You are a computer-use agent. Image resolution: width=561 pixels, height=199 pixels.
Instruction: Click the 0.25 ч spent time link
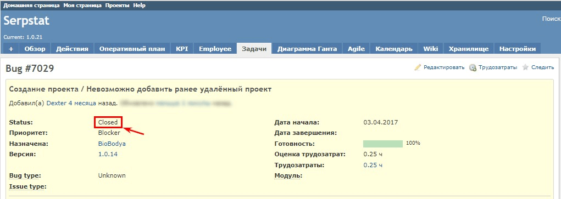tap(373, 165)
